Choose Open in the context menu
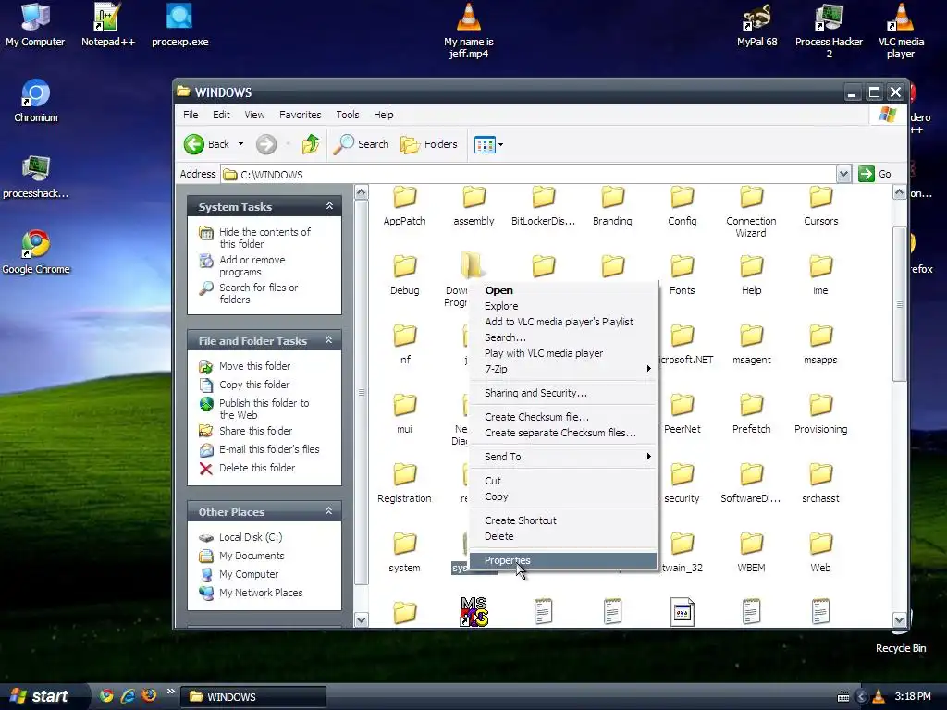Screen dimensions: 947x710 (563, 290)
